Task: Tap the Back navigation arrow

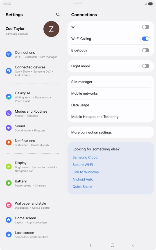Action: coord(133,245)
